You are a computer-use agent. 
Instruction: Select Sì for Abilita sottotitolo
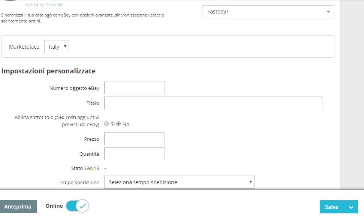[106, 124]
